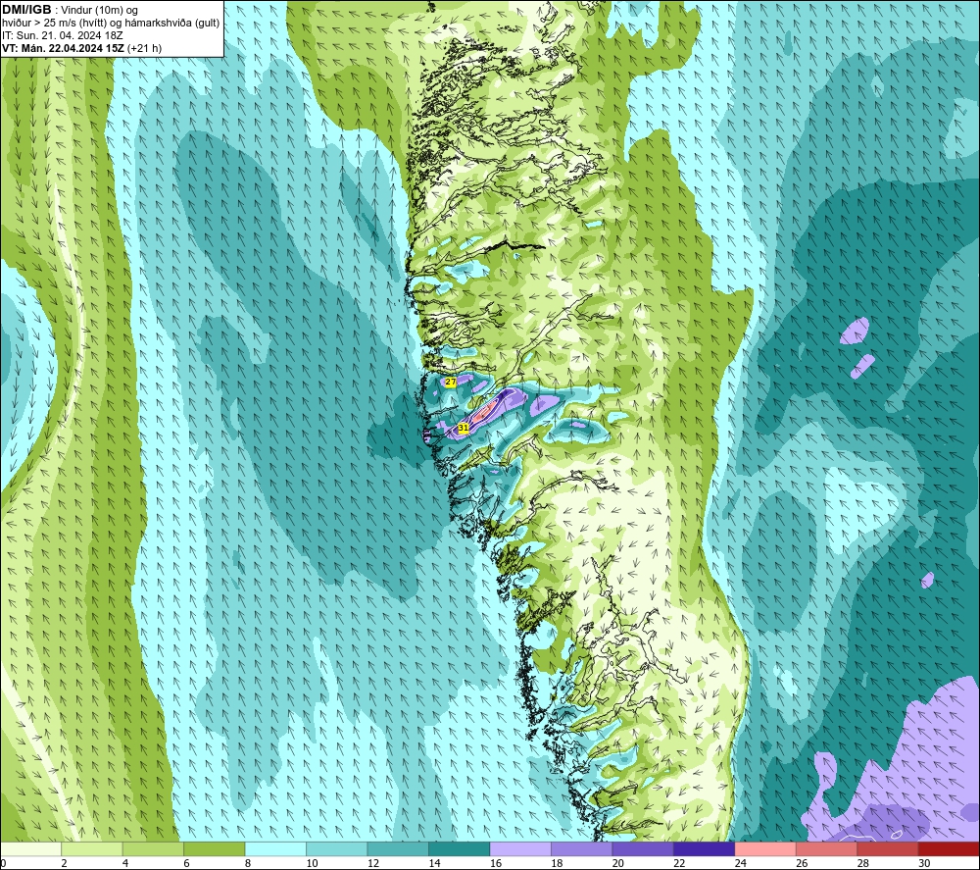Click the legend scale number 0
The height and width of the screenshot is (870, 980).
[x=3, y=863]
